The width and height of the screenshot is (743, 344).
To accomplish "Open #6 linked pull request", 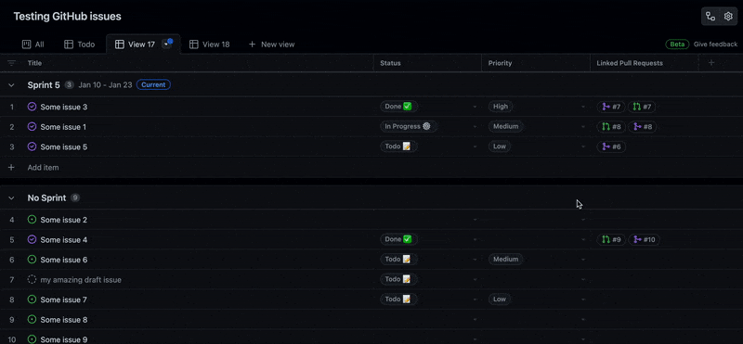I will click(x=611, y=147).
